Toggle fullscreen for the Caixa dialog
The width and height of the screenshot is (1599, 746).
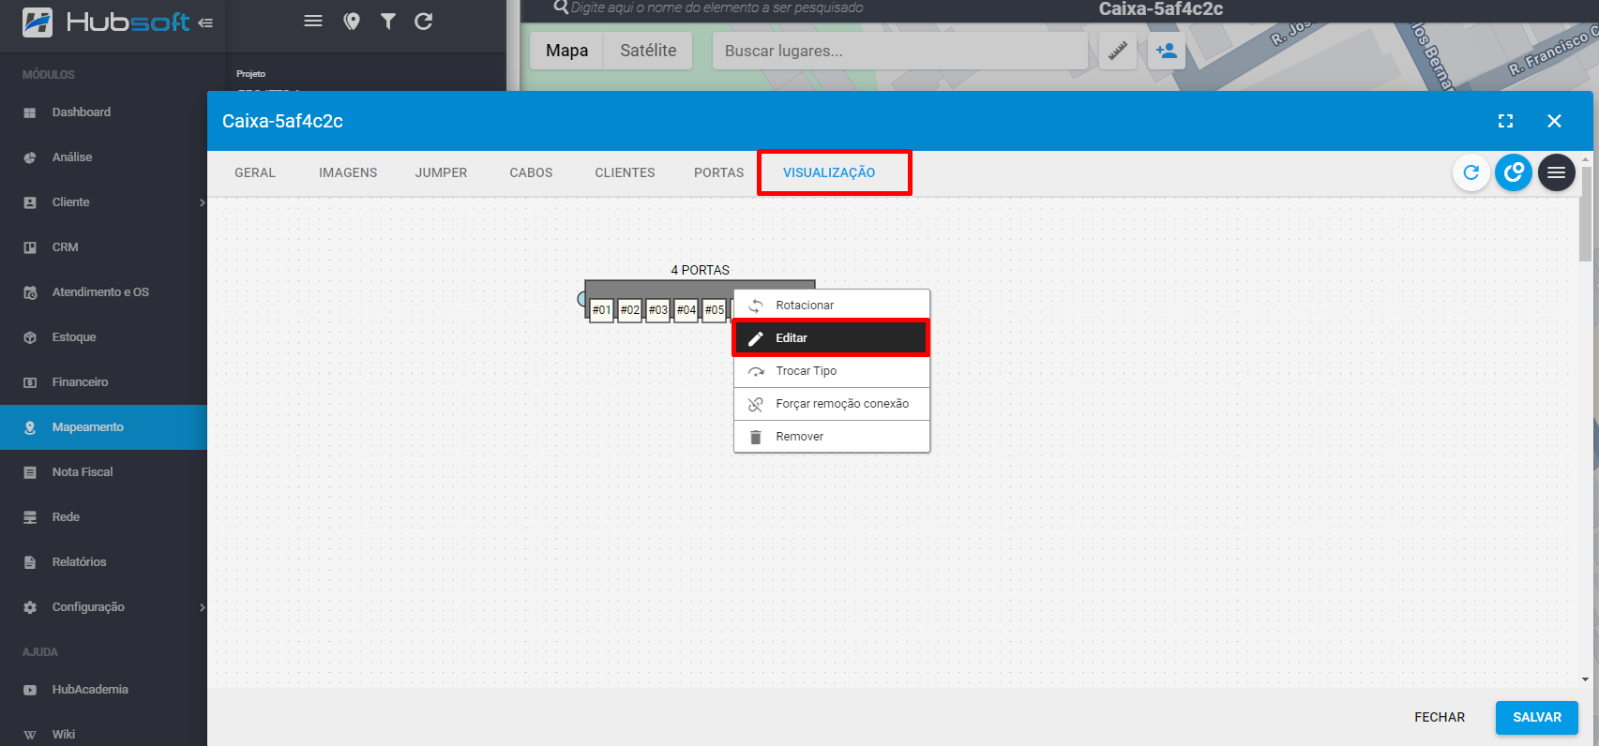(x=1505, y=121)
